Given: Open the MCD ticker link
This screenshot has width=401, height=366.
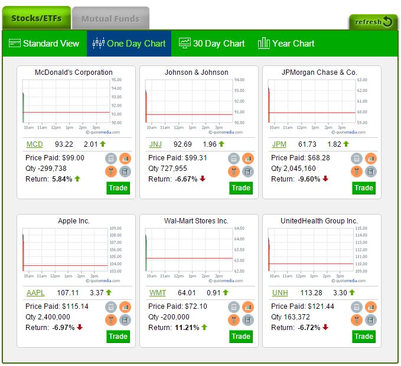Looking at the screenshot, I should click(34, 144).
